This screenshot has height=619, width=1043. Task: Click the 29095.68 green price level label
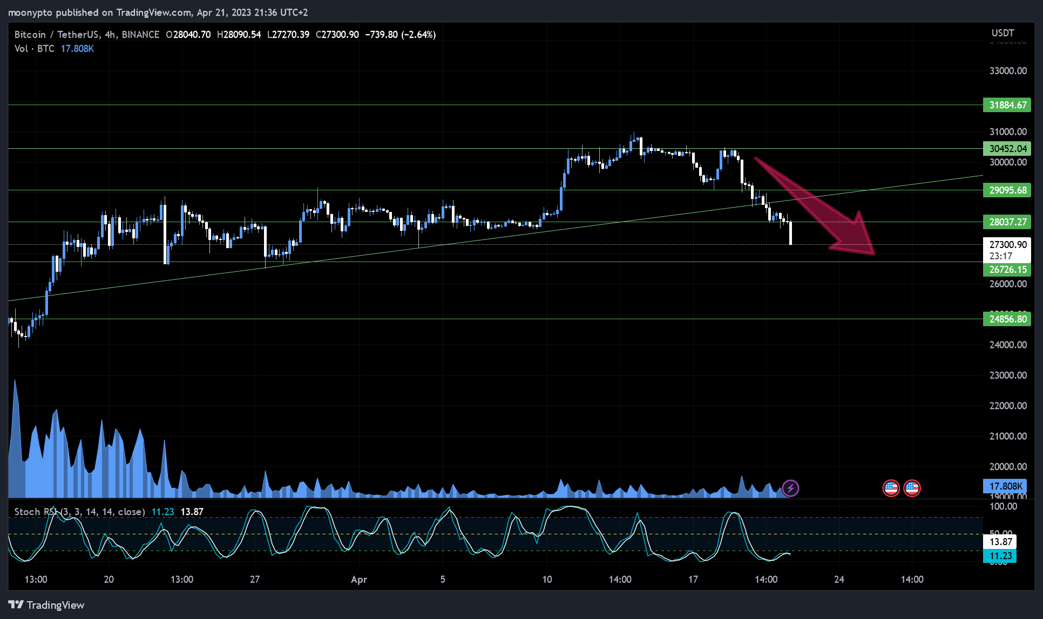tap(1007, 190)
